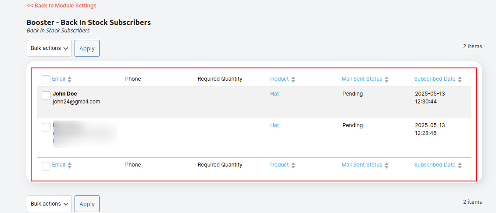Go back to Module Settings
The image size is (496, 213).
pos(62,6)
